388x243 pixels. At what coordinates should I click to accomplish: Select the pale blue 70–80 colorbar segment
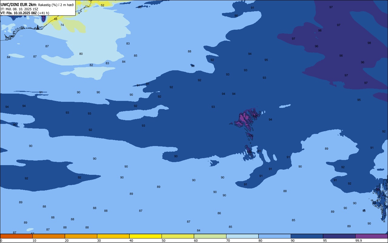[x=242, y=236]
